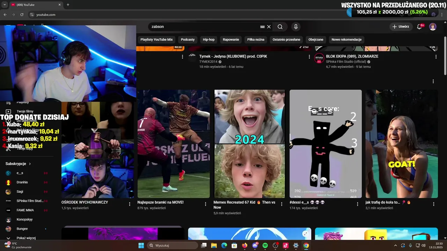Open three-dot menu for Memes Recreated 67 Kid

pyautogui.click(x=281, y=204)
